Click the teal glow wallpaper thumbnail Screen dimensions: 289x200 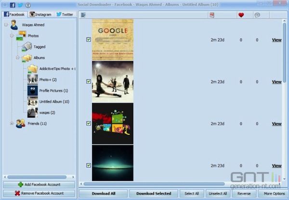tap(113, 163)
